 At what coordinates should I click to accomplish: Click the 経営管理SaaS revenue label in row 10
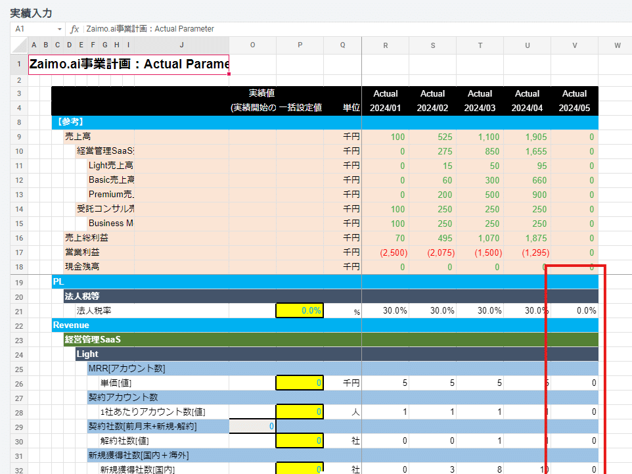[x=106, y=151]
